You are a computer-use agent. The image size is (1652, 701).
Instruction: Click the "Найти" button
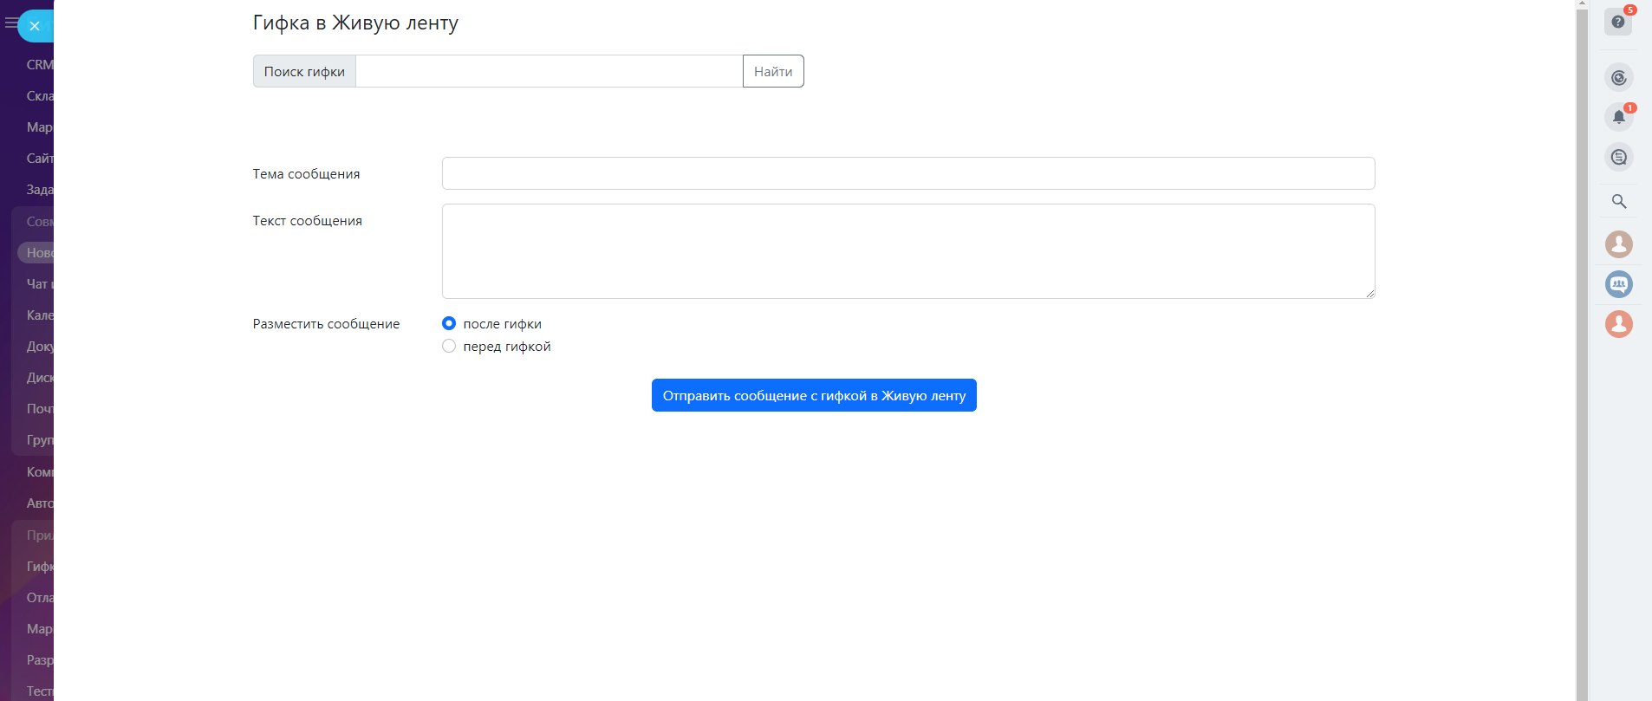click(x=773, y=71)
